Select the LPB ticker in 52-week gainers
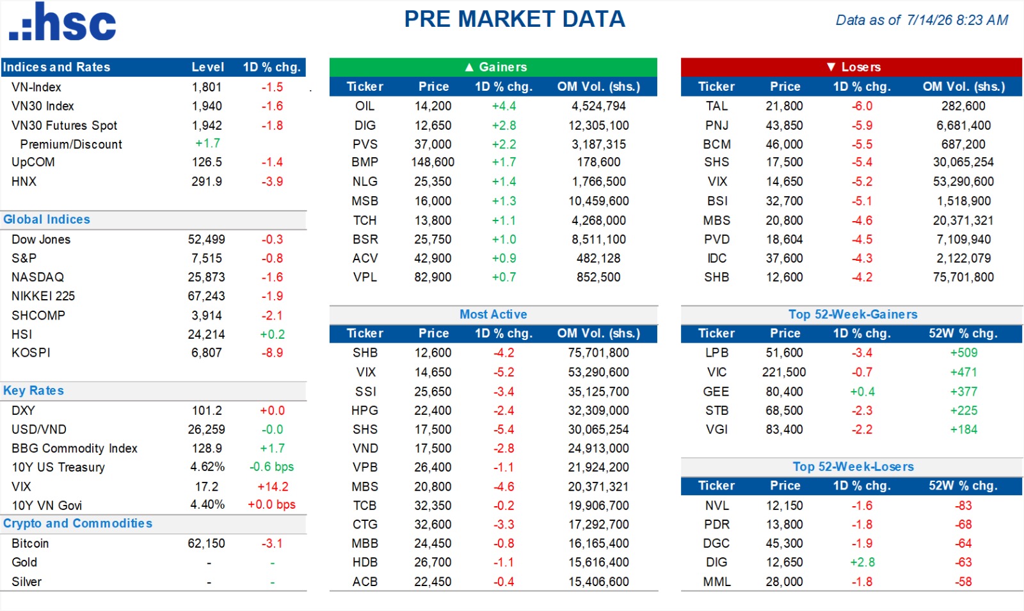The width and height of the screenshot is (1024, 611). 717,353
